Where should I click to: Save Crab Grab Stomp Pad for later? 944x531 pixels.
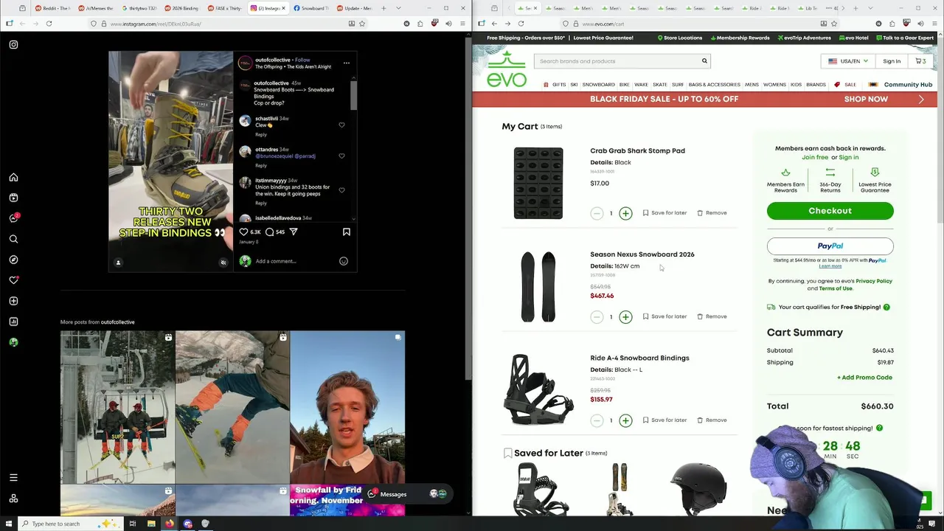(x=664, y=213)
